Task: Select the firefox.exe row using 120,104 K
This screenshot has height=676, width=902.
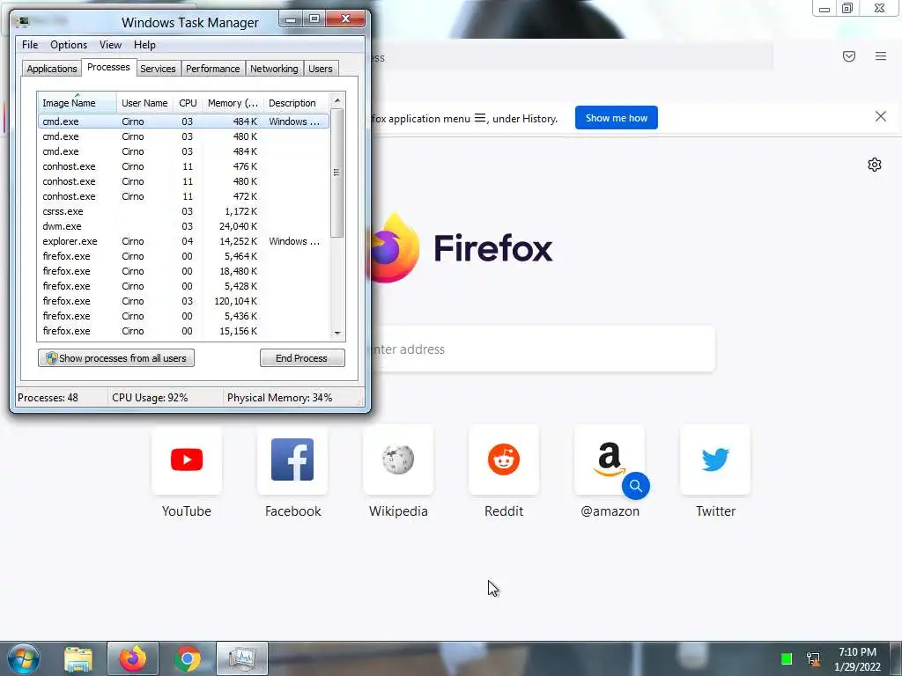Action: point(183,301)
